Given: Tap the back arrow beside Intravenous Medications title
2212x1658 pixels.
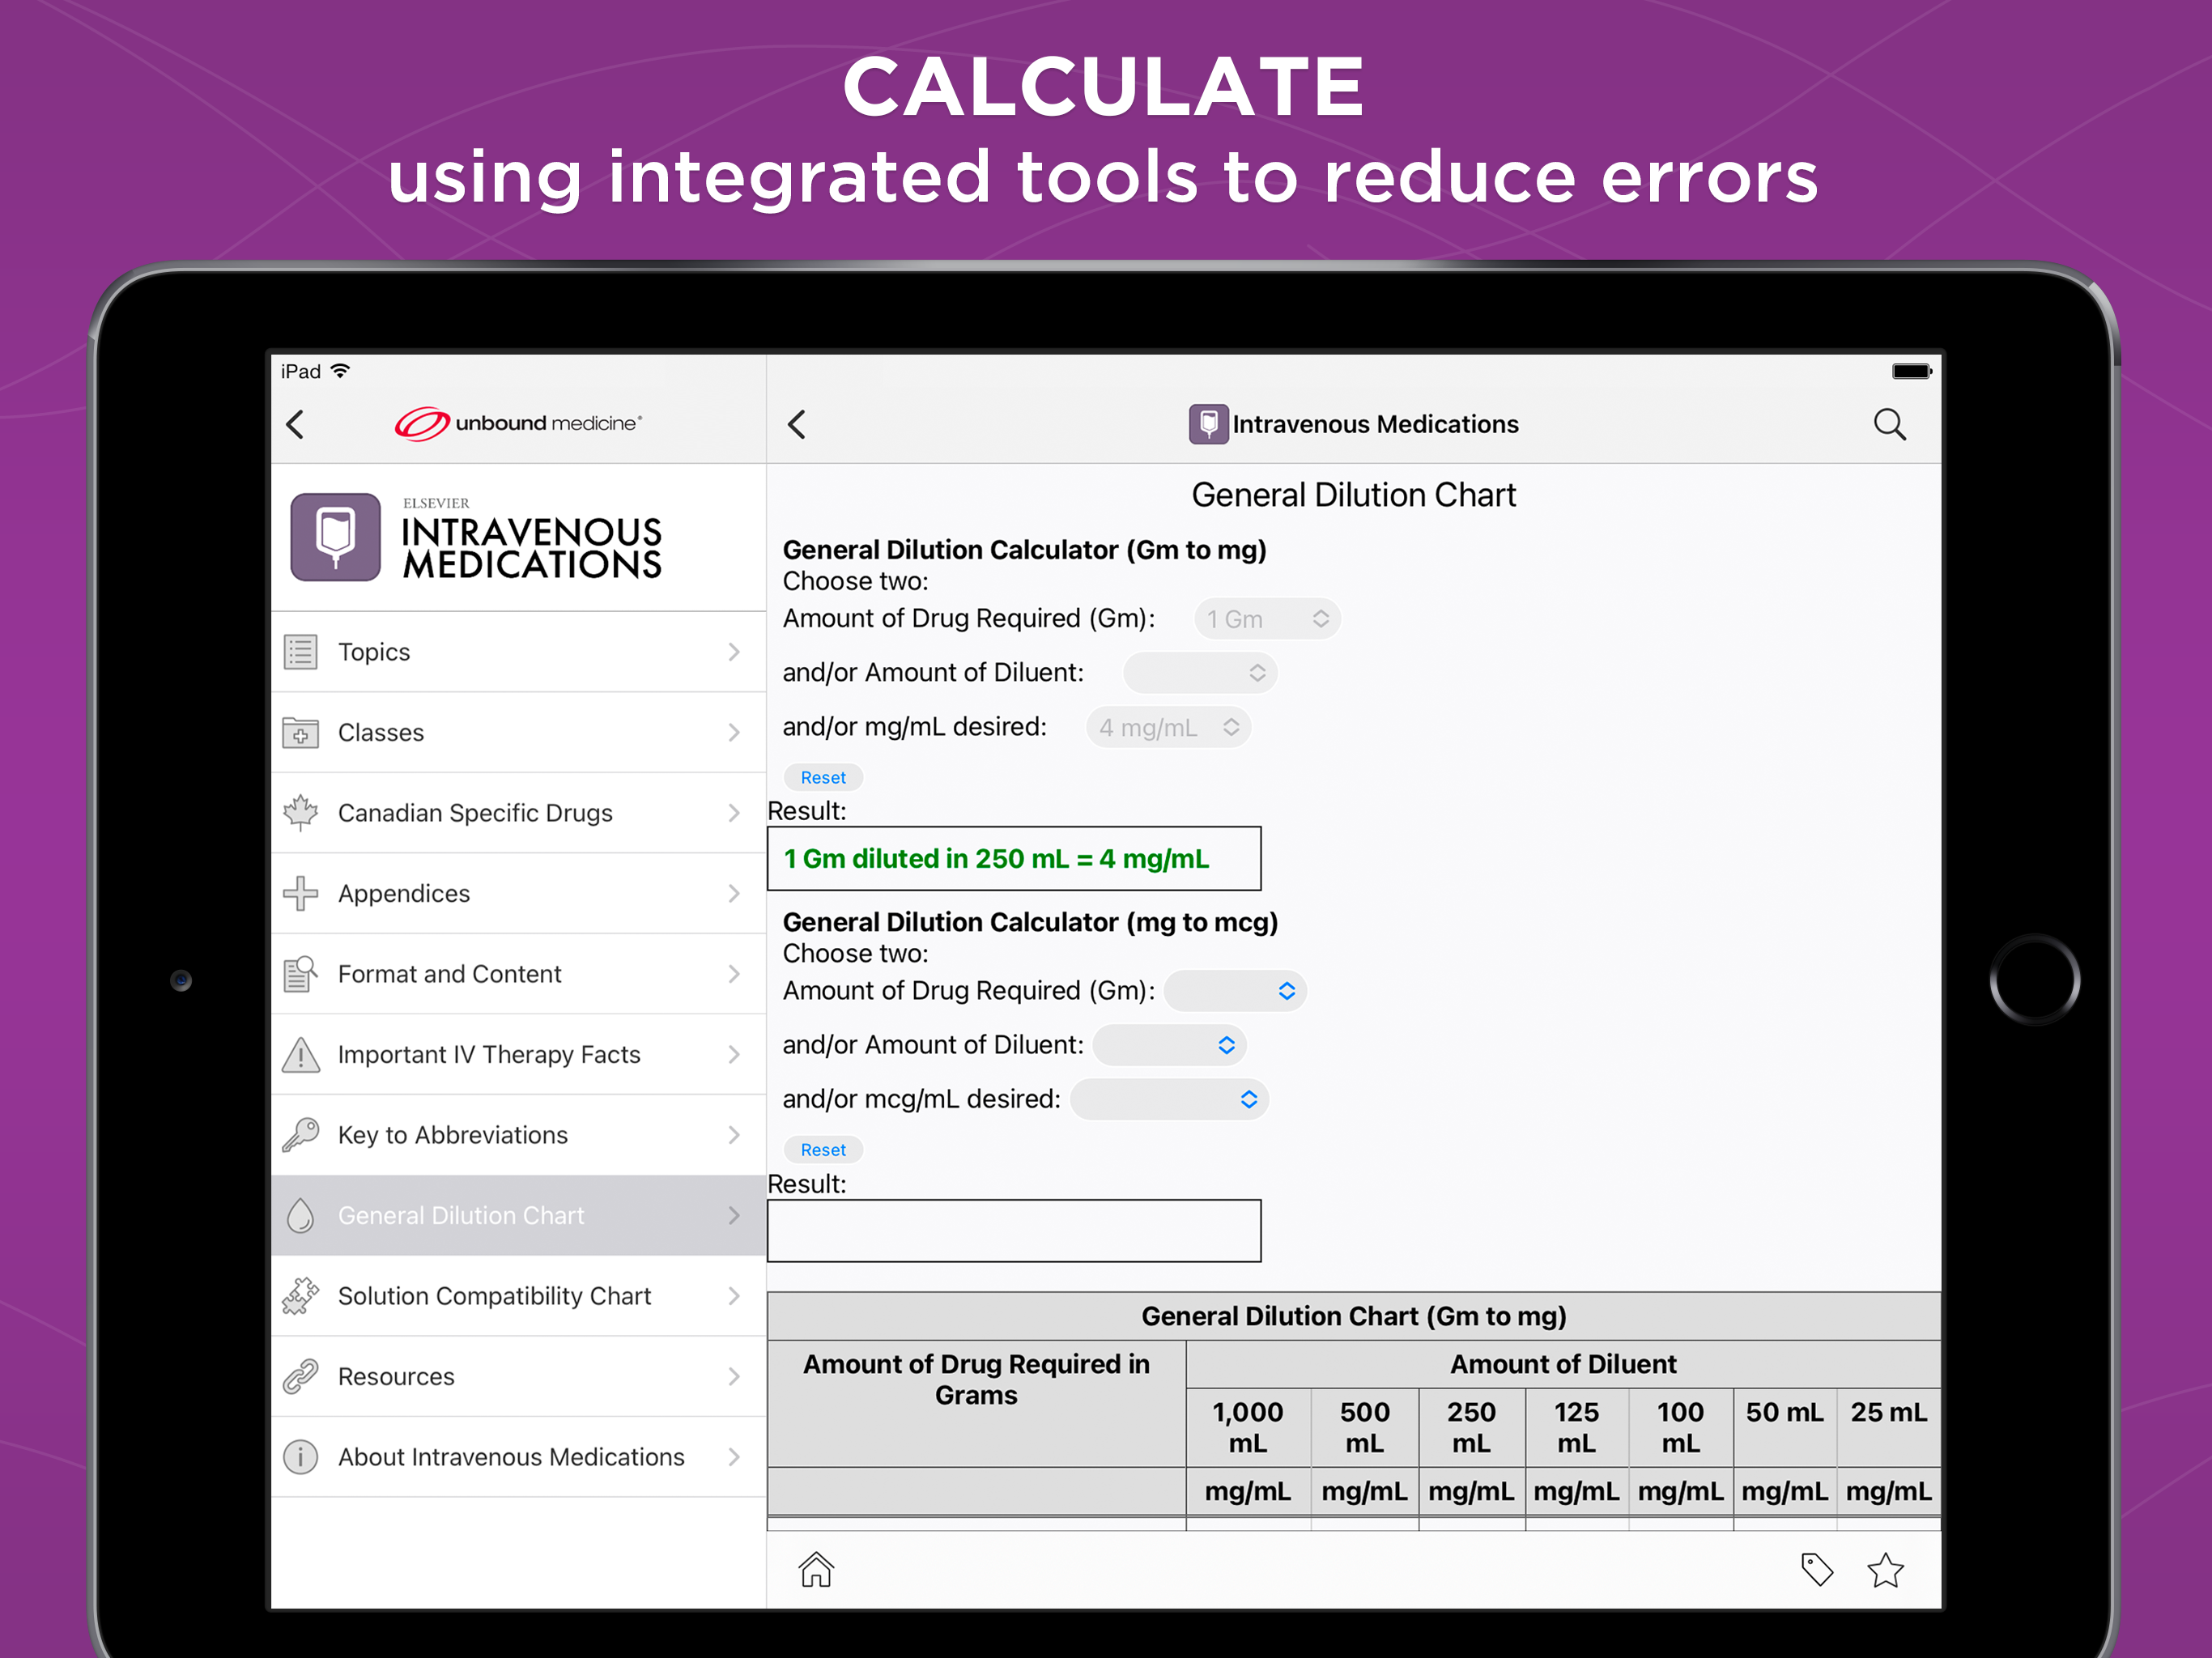Looking at the screenshot, I should coord(797,424).
